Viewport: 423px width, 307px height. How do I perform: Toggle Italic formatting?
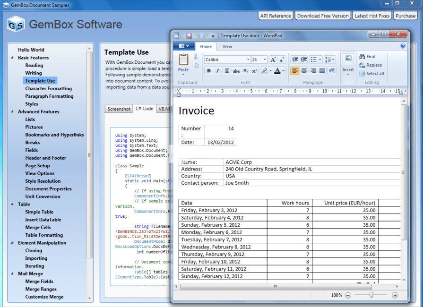click(218, 71)
